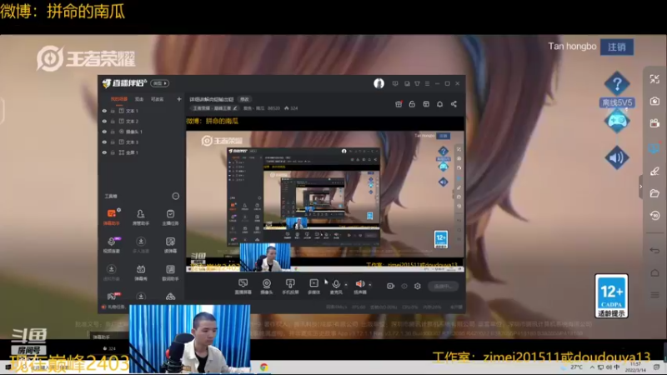
Task: Hide the 文本 1 source
Action: [104, 111]
